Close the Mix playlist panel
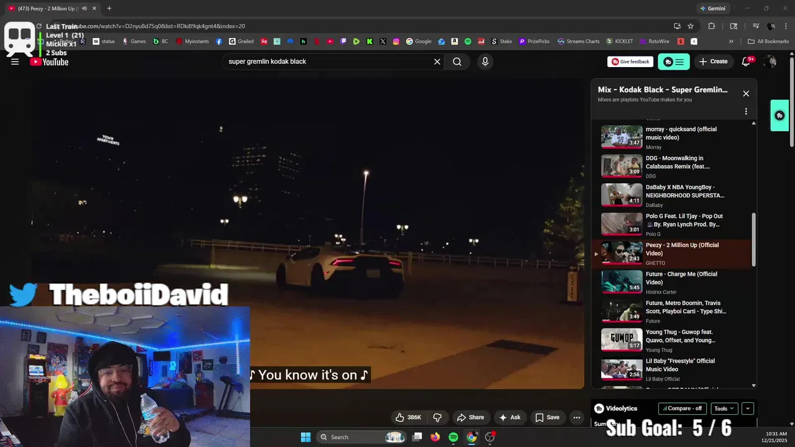795x447 pixels. (746, 93)
